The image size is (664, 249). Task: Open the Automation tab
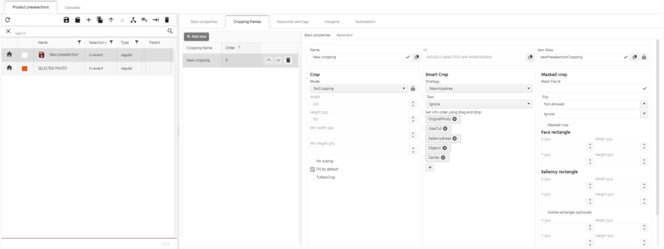pos(365,21)
